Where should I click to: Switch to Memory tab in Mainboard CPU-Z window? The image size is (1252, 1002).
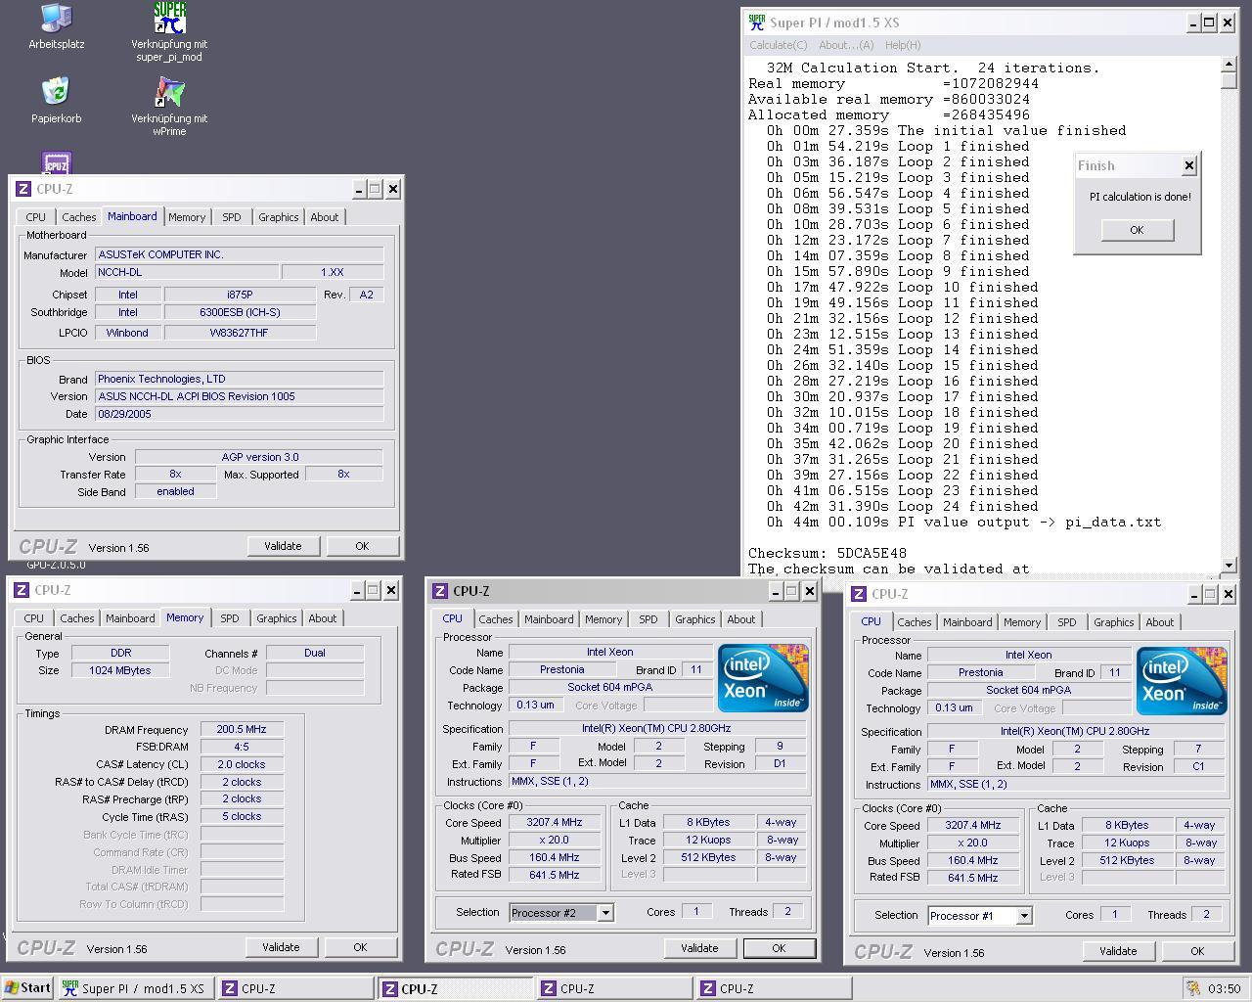(187, 217)
